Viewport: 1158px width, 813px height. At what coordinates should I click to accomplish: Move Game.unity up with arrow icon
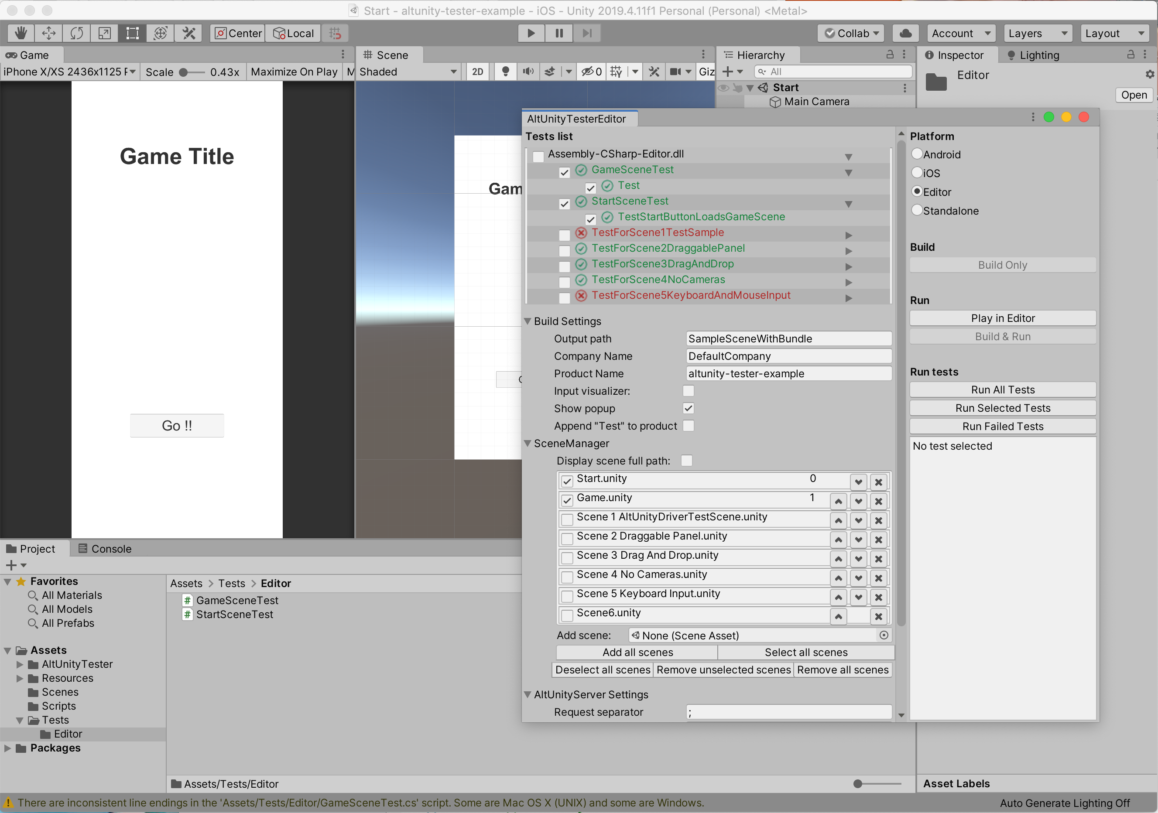point(838,501)
